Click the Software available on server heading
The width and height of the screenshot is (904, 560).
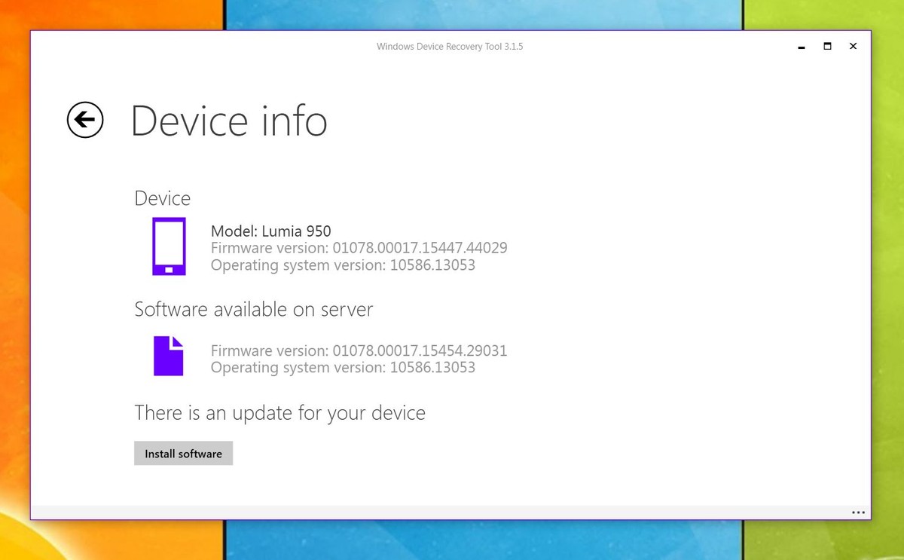coord(253,309)
